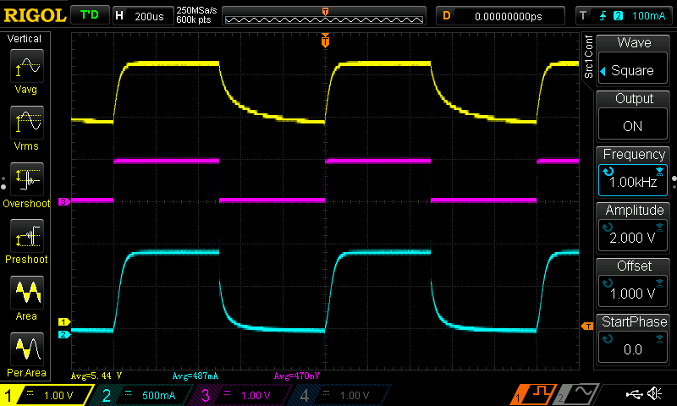
Task: Choose the Preshoot measurement icon
Action: tap(28, 240)
